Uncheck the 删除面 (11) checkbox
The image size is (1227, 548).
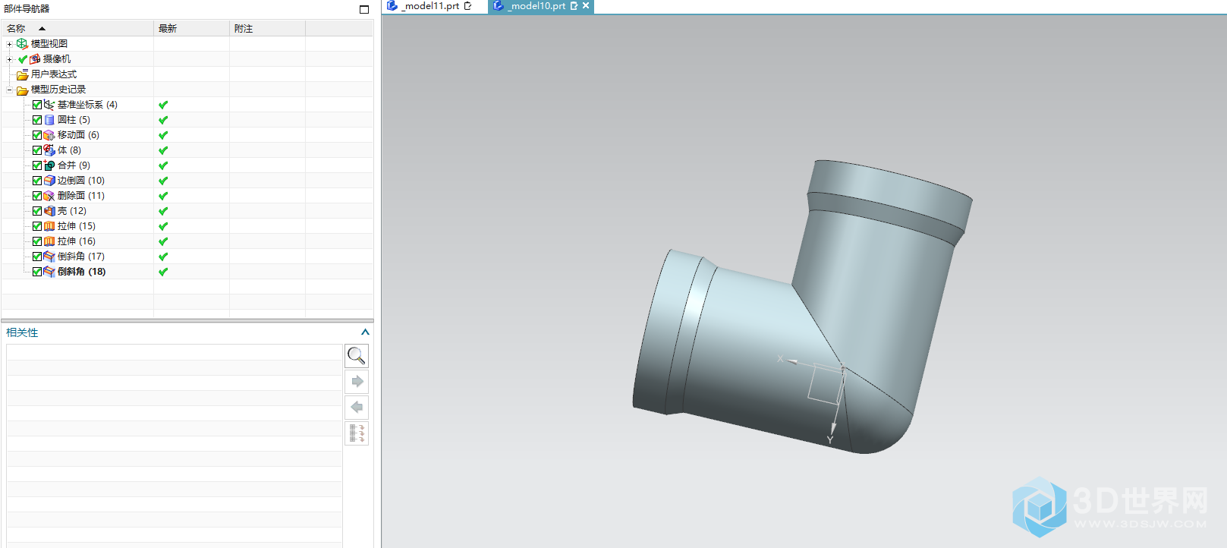tap(37, 196)
